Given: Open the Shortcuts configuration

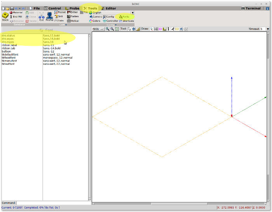Looking at the screenshot, I should [x=126, y=21].
